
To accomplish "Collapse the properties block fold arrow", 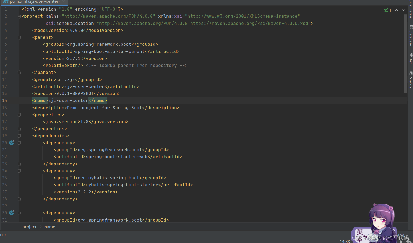I will [19, 115].
